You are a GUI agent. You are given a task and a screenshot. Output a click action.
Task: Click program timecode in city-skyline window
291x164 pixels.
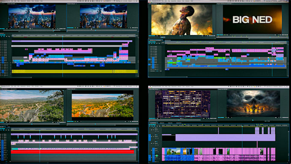(70, 28)
